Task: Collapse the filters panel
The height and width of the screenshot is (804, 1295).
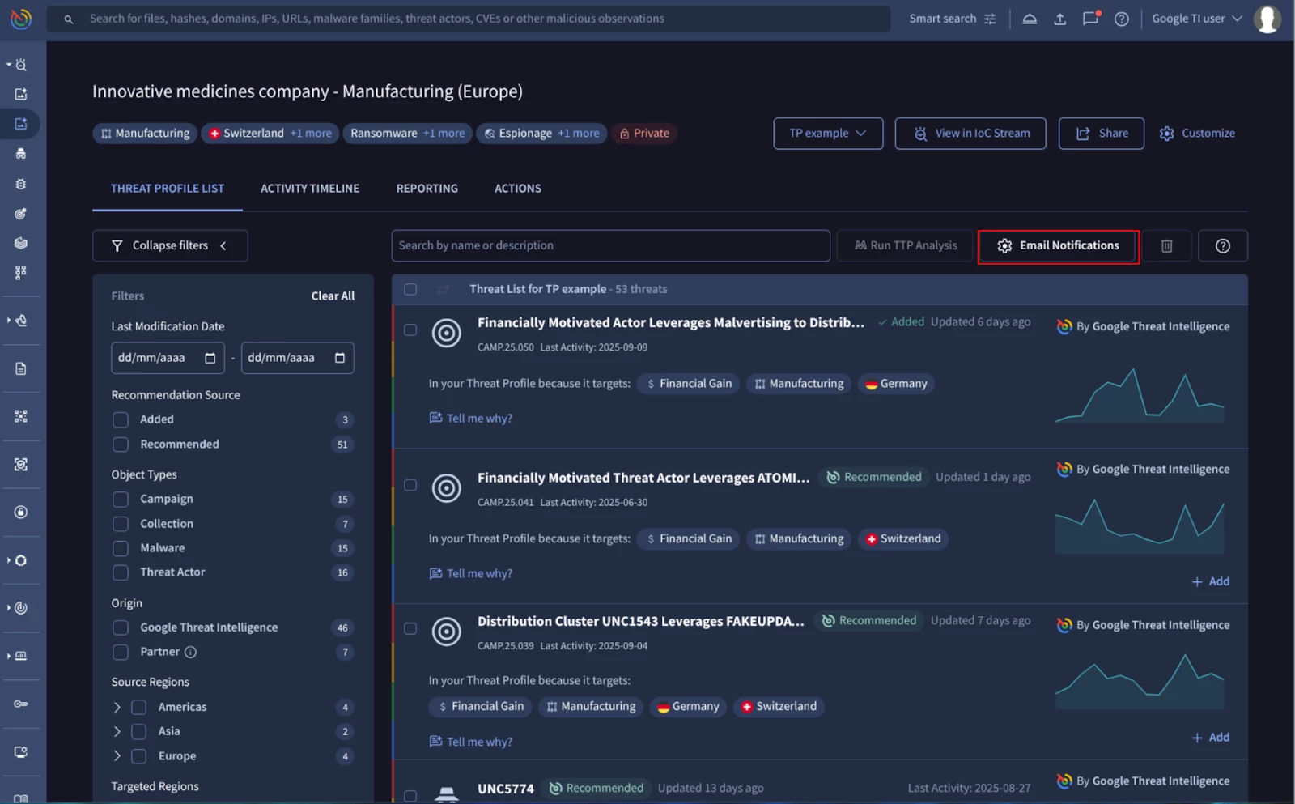Action: tap(170, 245)
